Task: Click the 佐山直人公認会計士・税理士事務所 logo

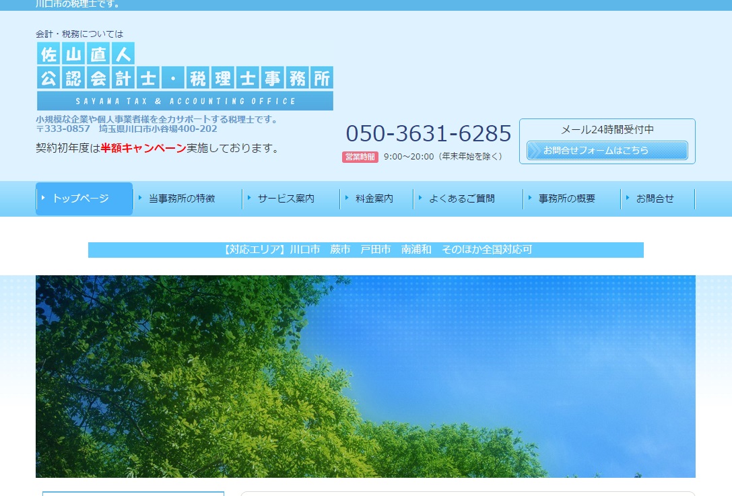Action: (x=185, y=76)
